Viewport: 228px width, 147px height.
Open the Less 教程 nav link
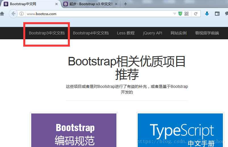click(126, 33)
